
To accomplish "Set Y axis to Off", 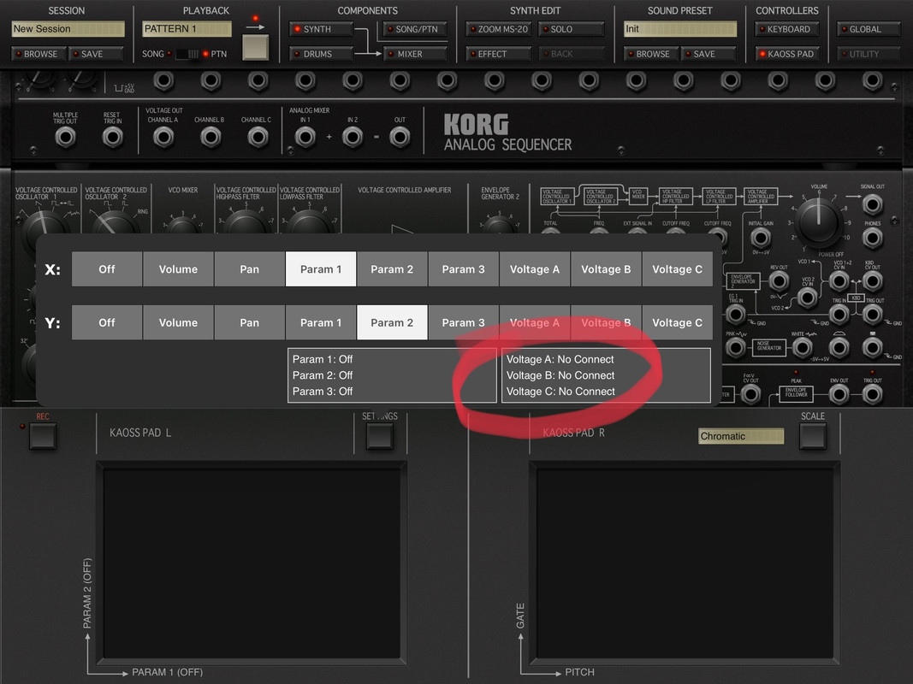I will 107,322.
